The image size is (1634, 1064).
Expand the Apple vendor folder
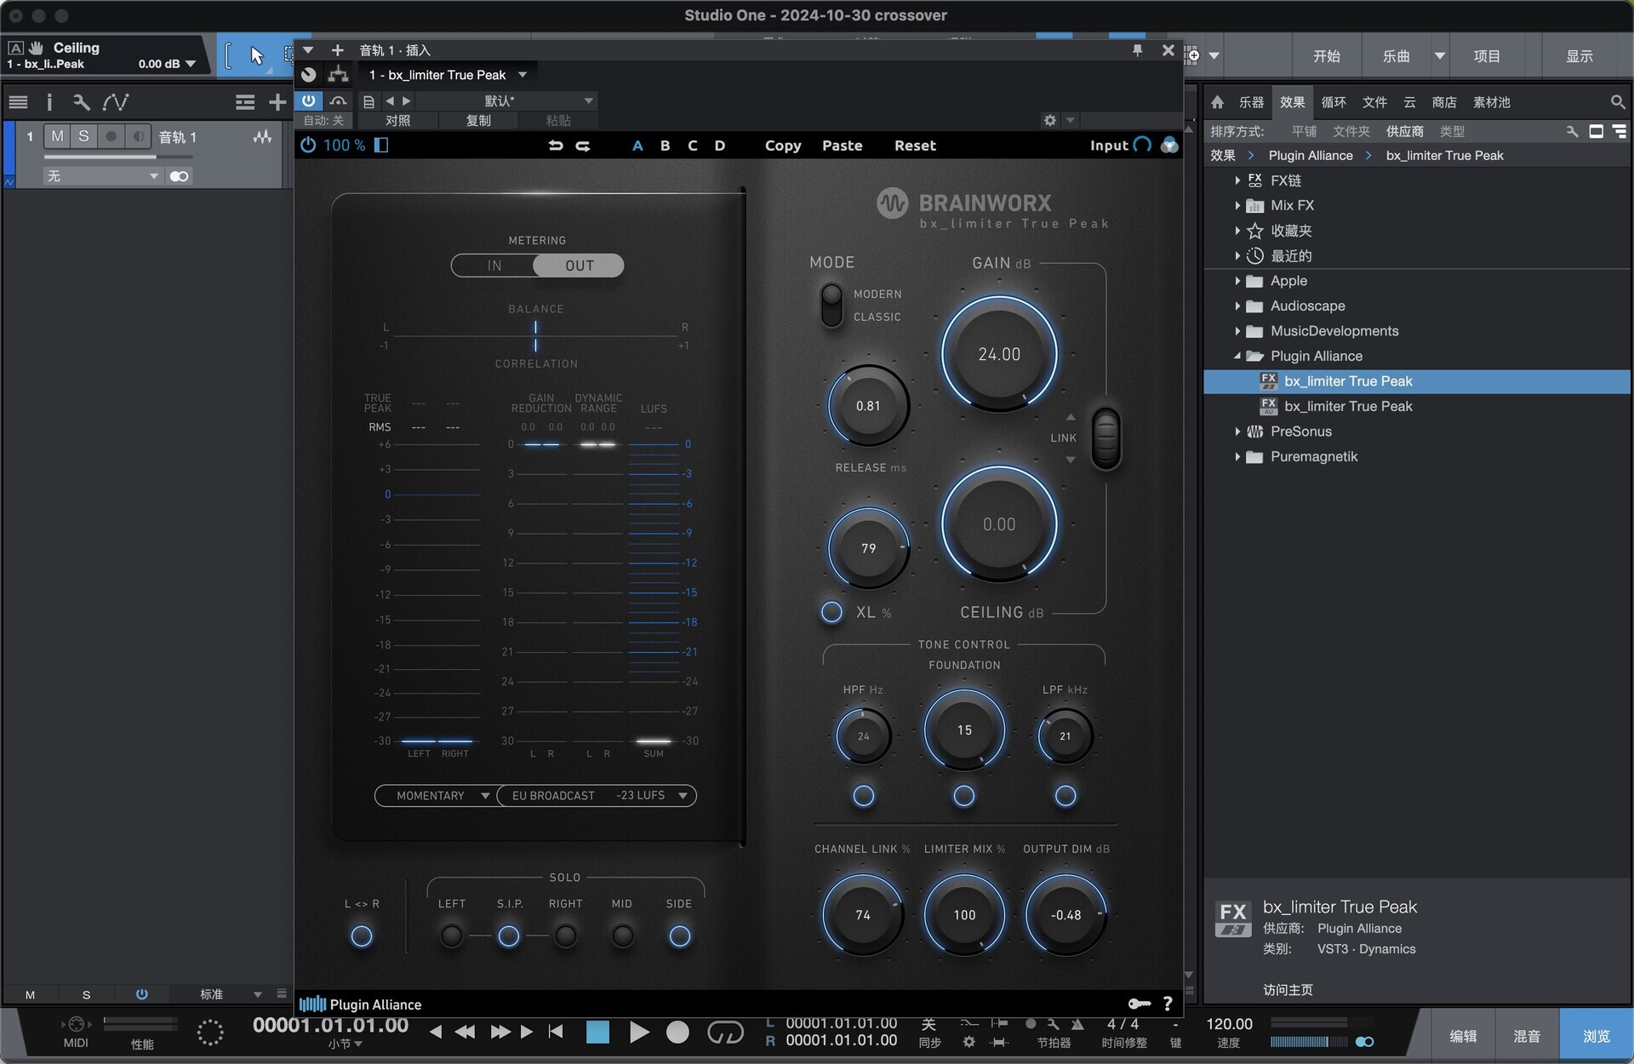point(1237,281)
